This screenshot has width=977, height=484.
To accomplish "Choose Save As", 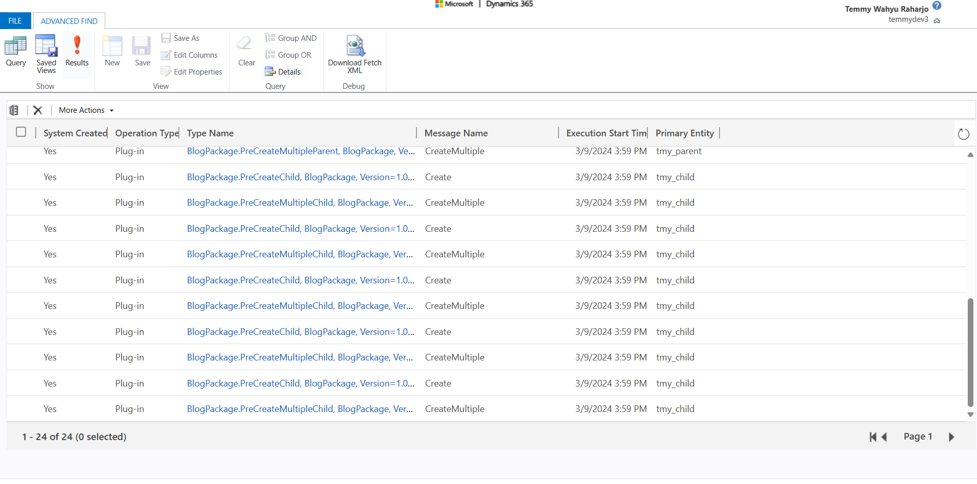I will [x=180, y=38].
